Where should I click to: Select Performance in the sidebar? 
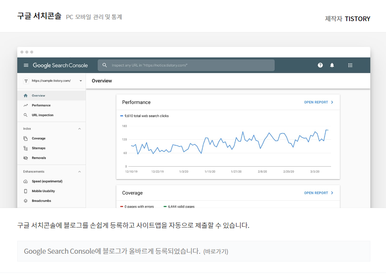click(51, 105)
